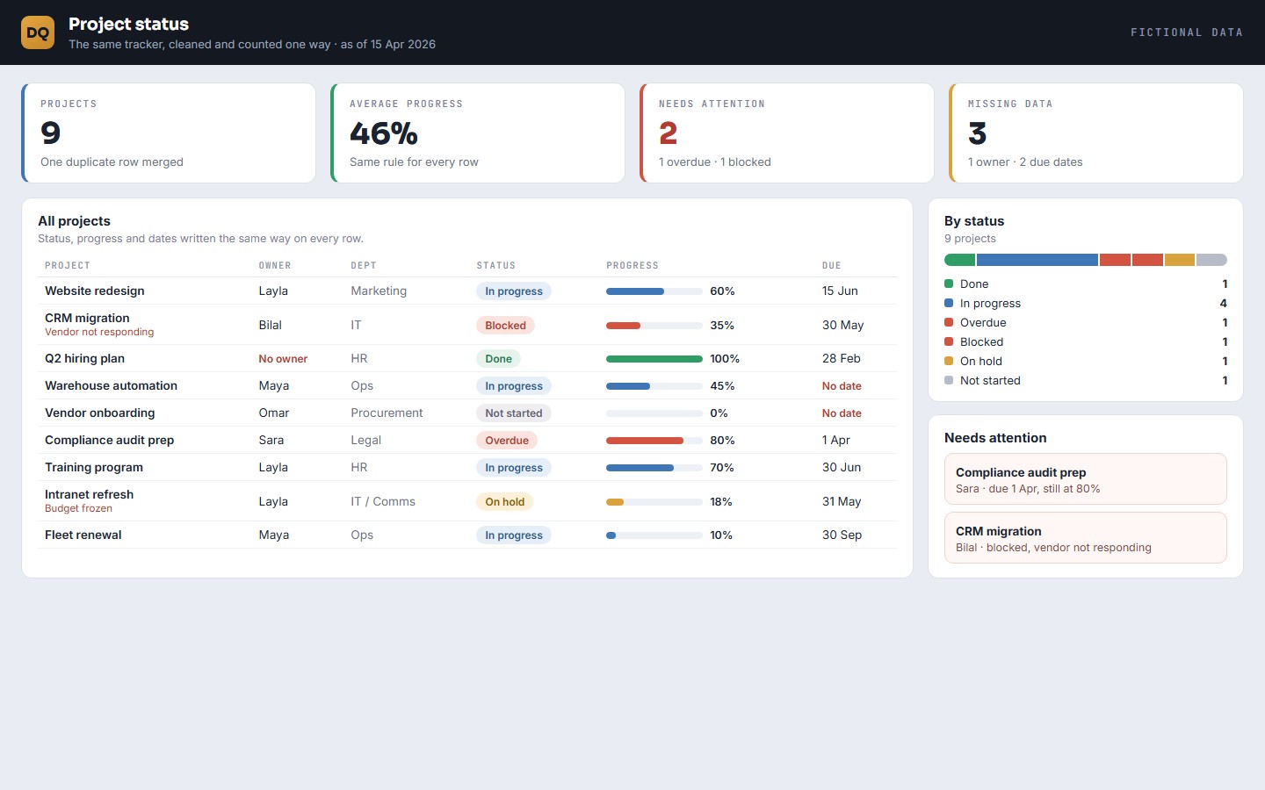Click the Overdue status badge in table

click(x=507, y=441)
